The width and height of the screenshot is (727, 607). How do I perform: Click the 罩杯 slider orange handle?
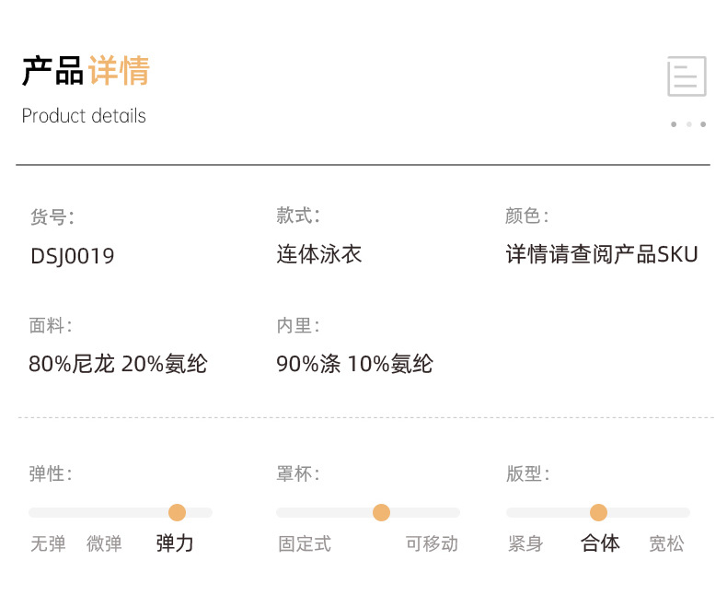click(381, 513)
